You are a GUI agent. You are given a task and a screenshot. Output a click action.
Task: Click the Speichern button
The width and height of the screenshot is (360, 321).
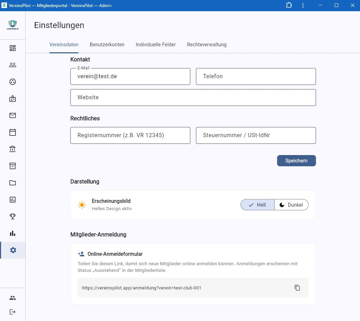(296, 161)
